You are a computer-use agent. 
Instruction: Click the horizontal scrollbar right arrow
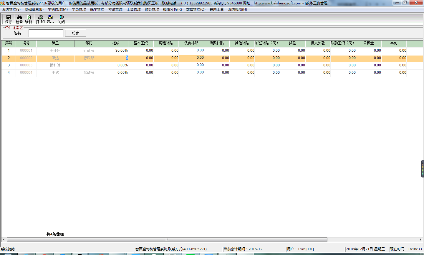tap(420, 239)
